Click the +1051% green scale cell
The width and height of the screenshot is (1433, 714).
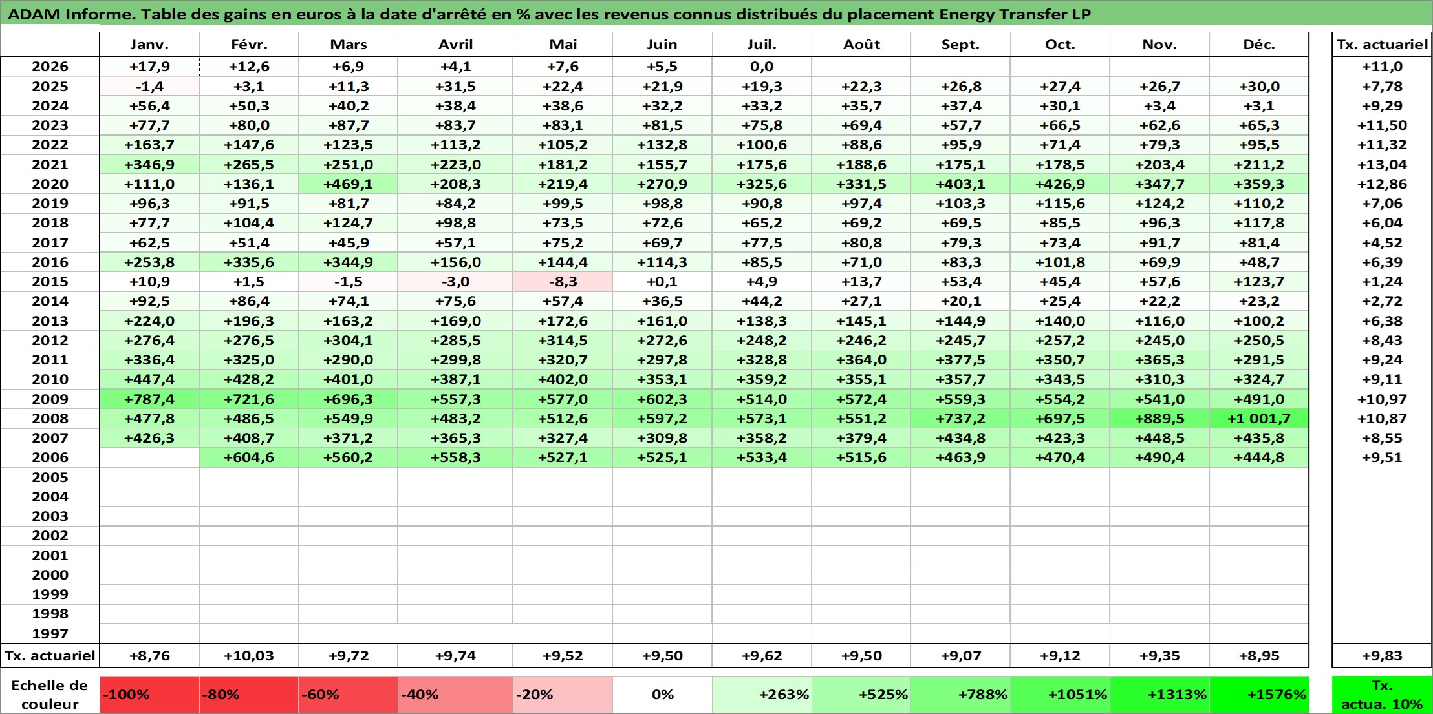[1060, 695]
